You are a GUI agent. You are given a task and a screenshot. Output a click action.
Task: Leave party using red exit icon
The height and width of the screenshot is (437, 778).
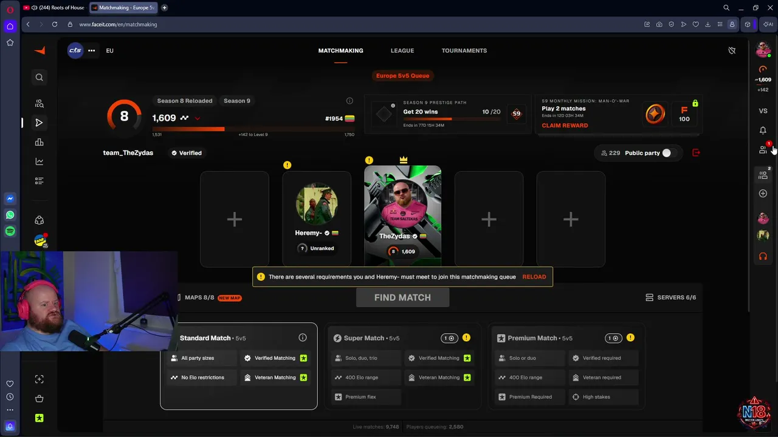(696, 153)
